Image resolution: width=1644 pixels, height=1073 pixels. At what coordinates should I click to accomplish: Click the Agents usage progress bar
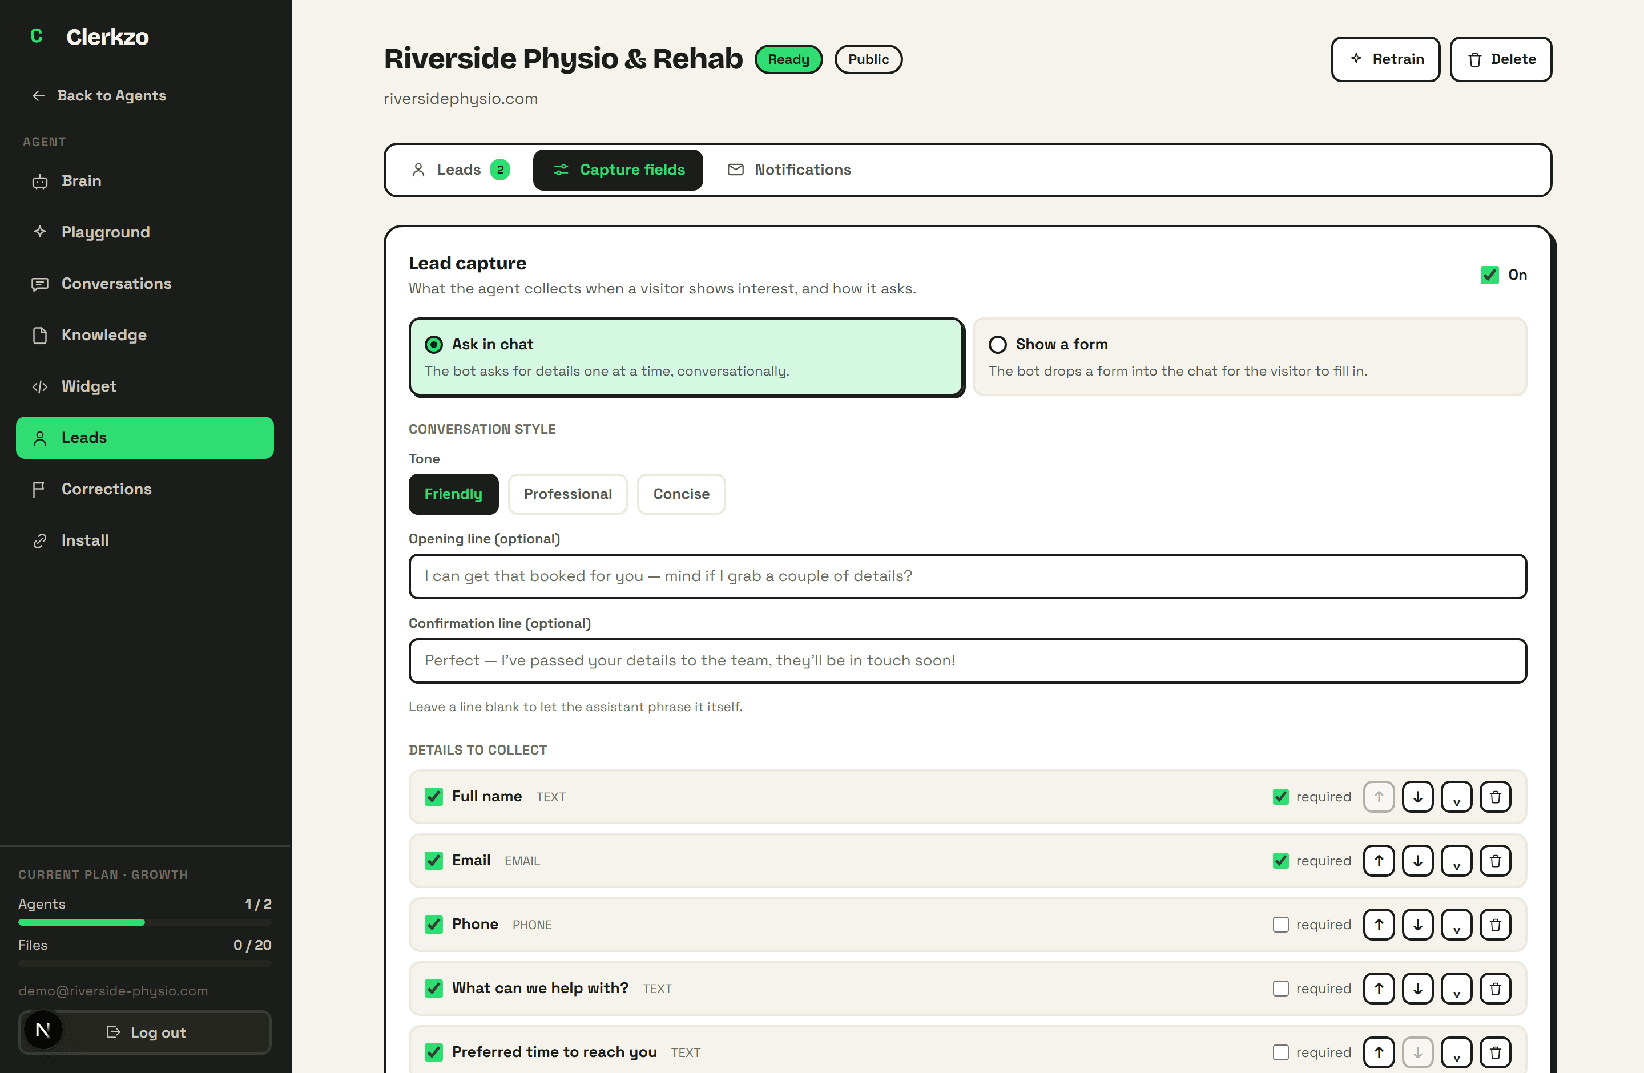[145, 922]
